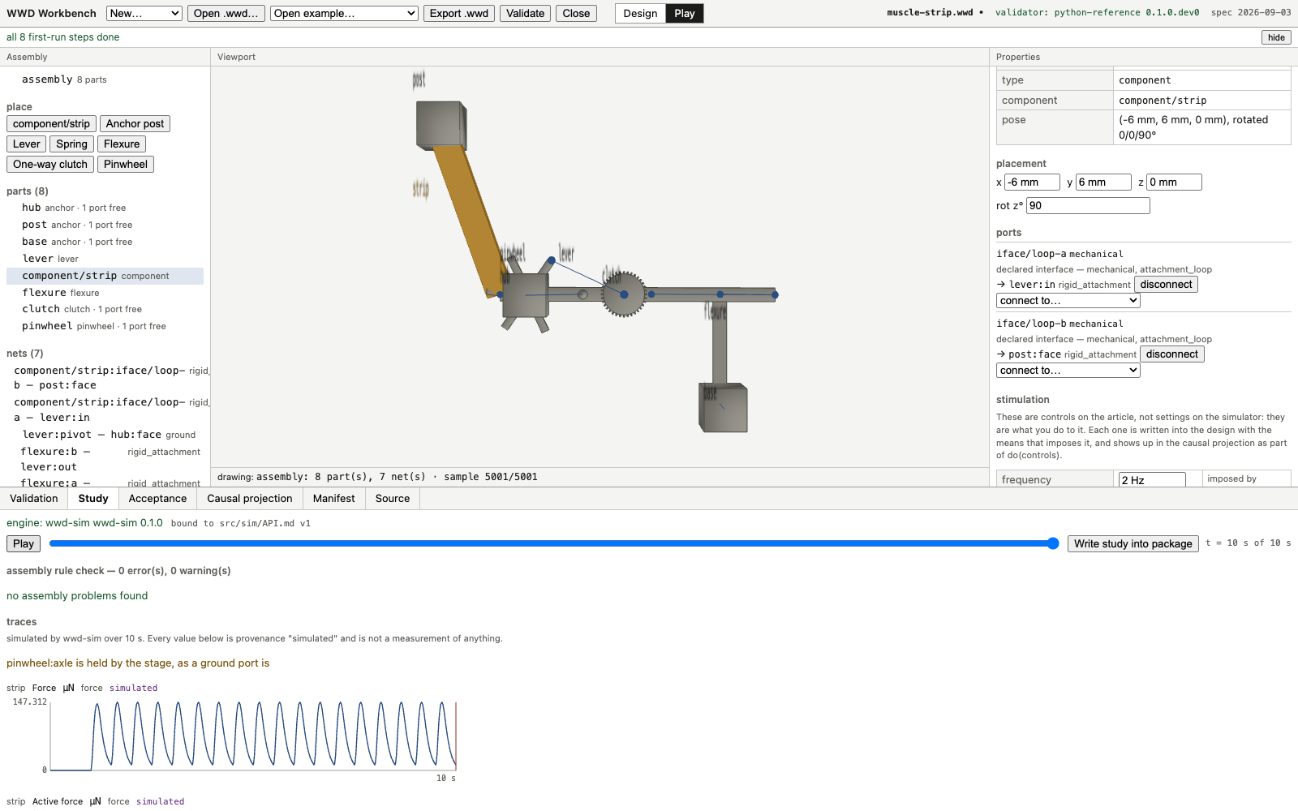The height and width of the screenshot is (811, 1298).
Task: Hide the first-run steps banner
Action: (1276, 37)
